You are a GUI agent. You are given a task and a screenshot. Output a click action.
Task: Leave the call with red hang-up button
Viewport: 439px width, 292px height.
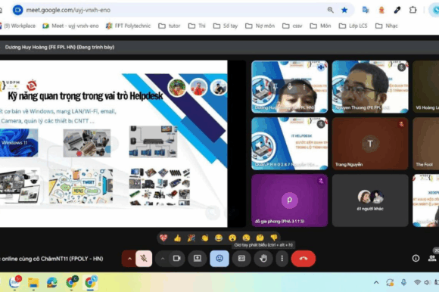[304, 259]
